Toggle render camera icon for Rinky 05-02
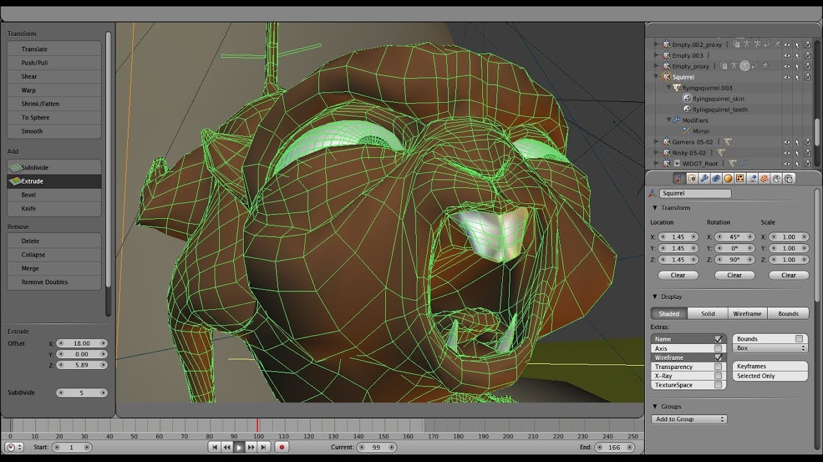The height and width of the screenshot is (462, 823). (808, 153)
